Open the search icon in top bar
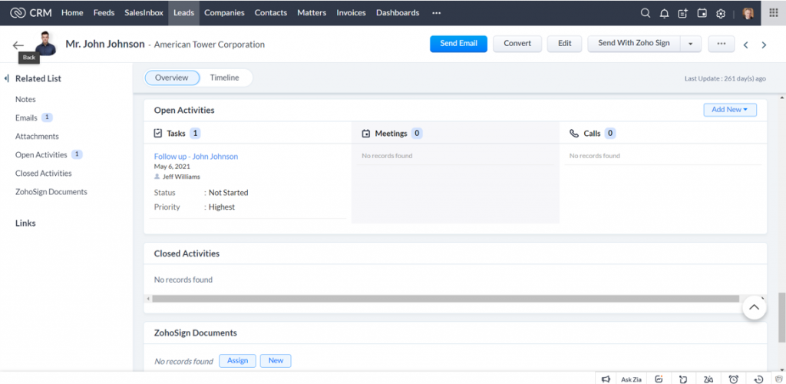Viewport: 786px width, 384px height. click(x=646, y=13)
